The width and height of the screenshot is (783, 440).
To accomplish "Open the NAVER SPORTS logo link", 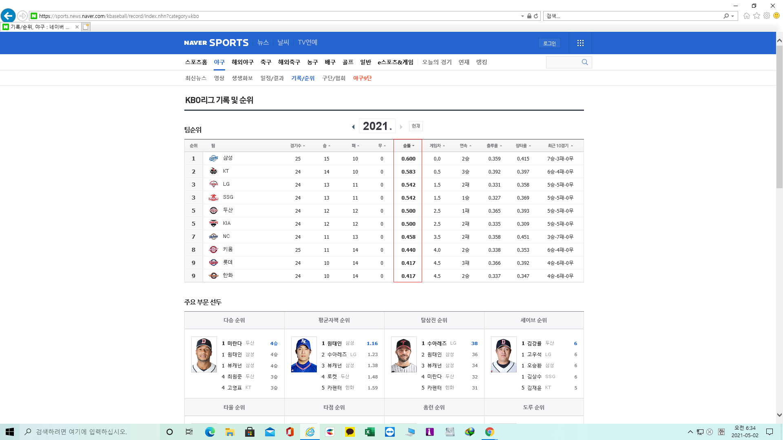I will pyautogui.click(x=216, y=43).
